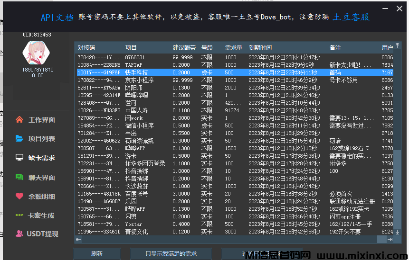409x260 pixels.
Task: Click the horizontal scrollbar right arrow
Action: click(x=390, y=240)
